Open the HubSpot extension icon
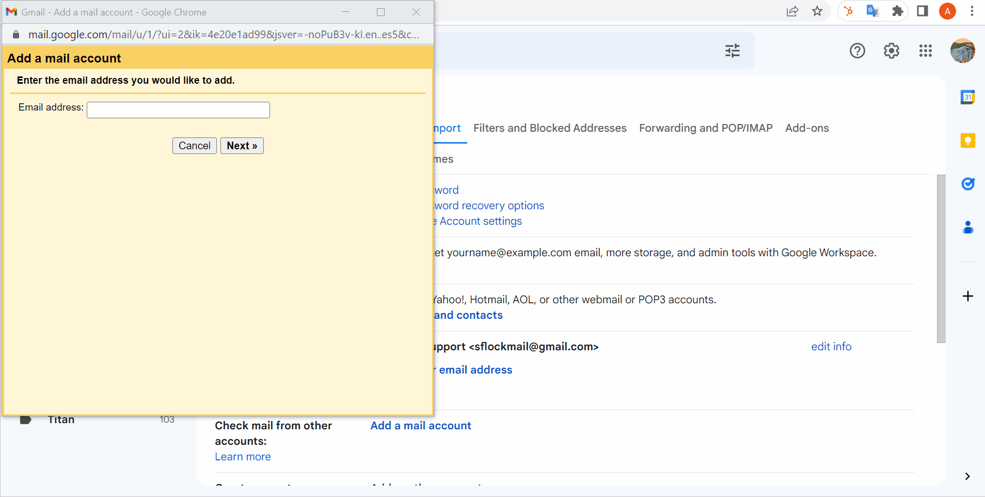The image size is (985, 497). pos(848,11)
